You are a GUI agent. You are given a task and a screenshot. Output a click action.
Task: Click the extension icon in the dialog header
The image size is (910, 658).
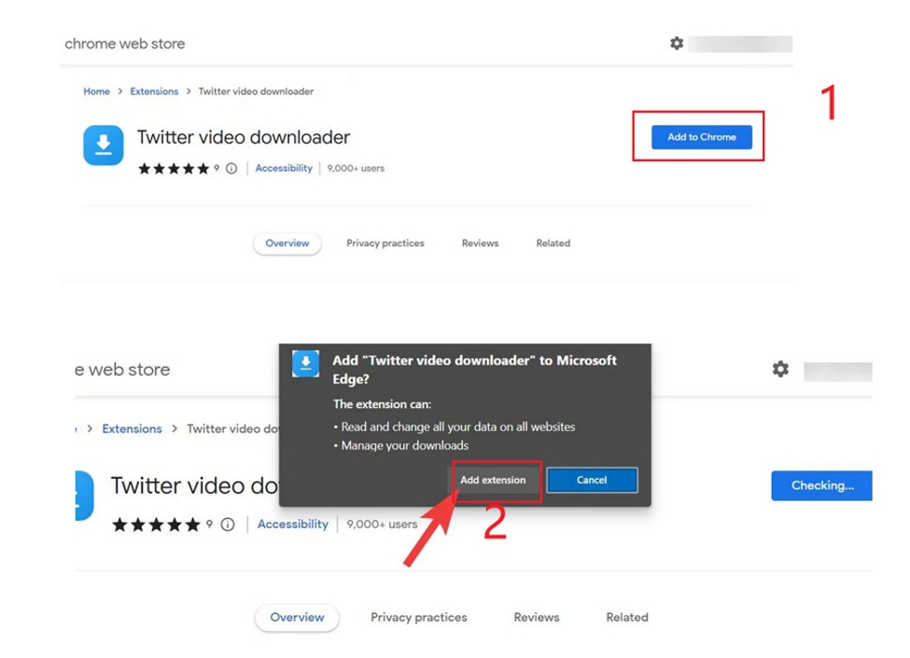coord(305,364)
